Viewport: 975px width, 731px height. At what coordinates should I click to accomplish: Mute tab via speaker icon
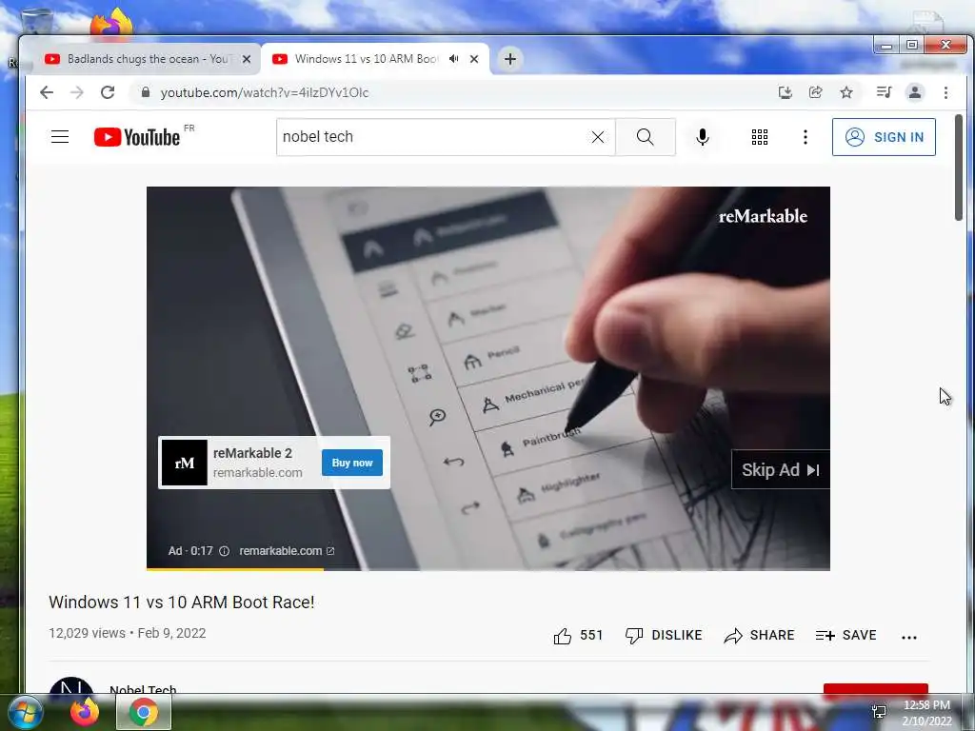pos(454,59)
